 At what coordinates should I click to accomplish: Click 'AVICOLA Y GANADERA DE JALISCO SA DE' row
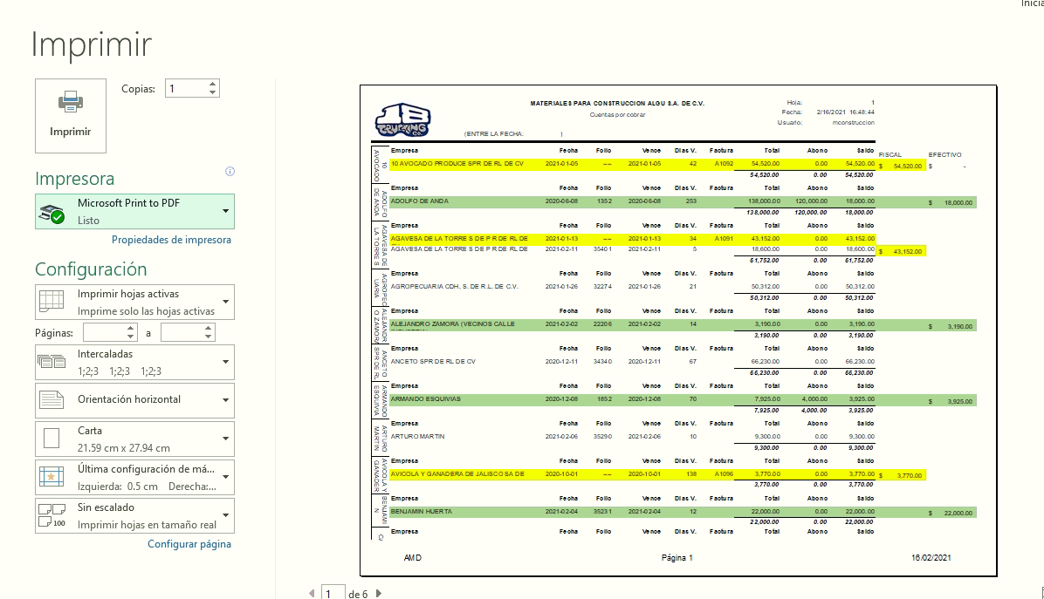coord(633,474)
